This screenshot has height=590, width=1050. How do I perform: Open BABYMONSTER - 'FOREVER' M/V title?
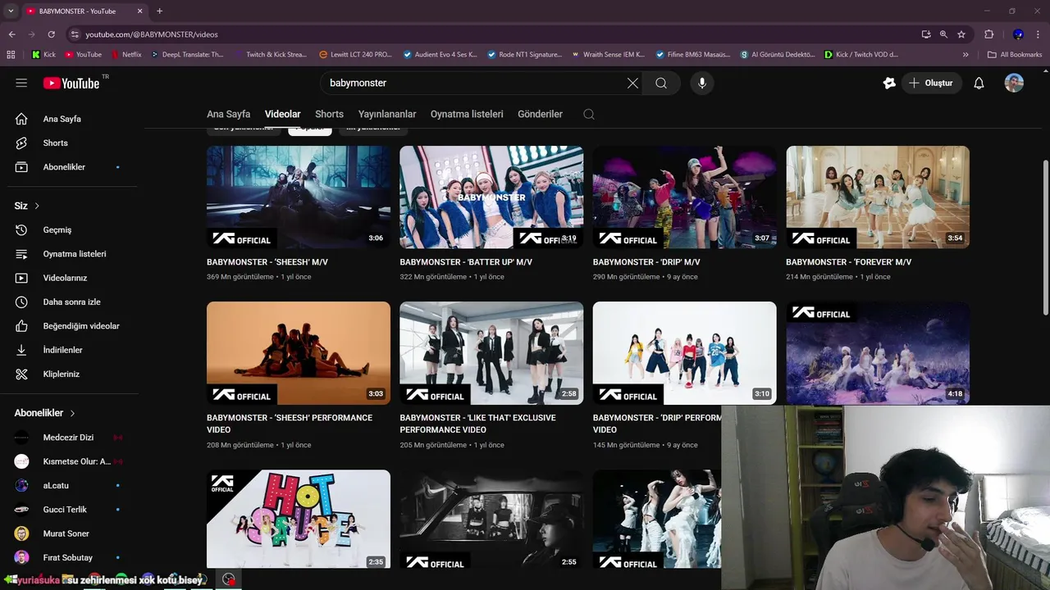click(848, 262)
